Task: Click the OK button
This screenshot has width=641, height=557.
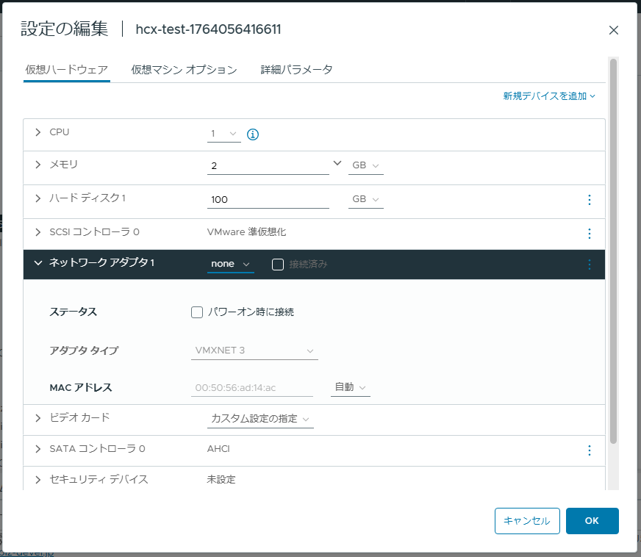Action: [592, 521]
